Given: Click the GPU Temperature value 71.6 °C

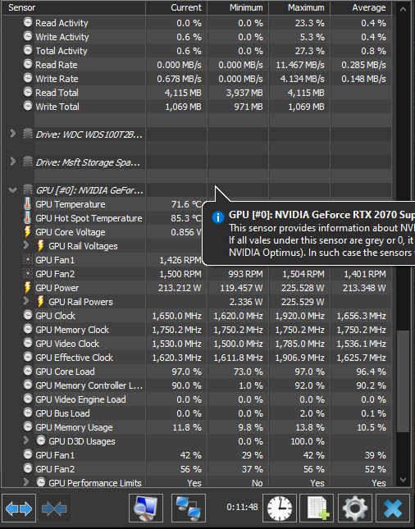Looking at the screenshot, I should (x=186, y=204).
